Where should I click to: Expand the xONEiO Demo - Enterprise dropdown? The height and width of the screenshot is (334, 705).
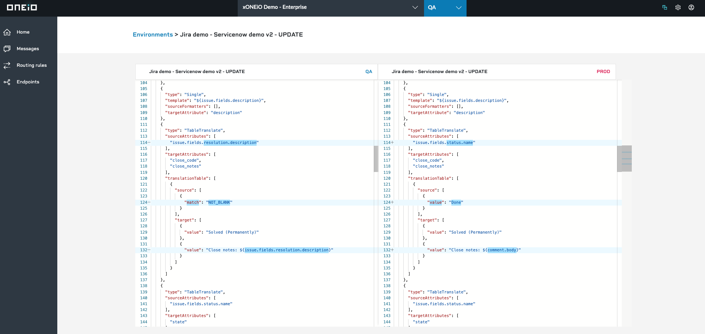click(x=331, y=7)
